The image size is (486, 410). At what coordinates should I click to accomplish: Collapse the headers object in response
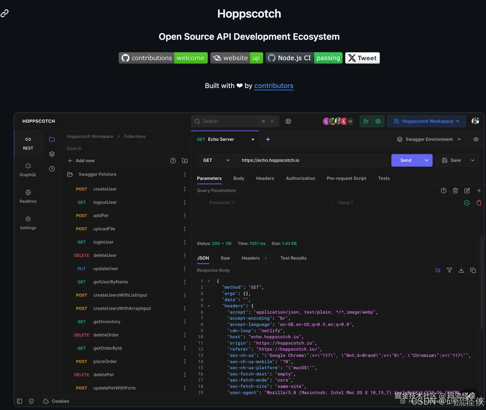[209, 306]
